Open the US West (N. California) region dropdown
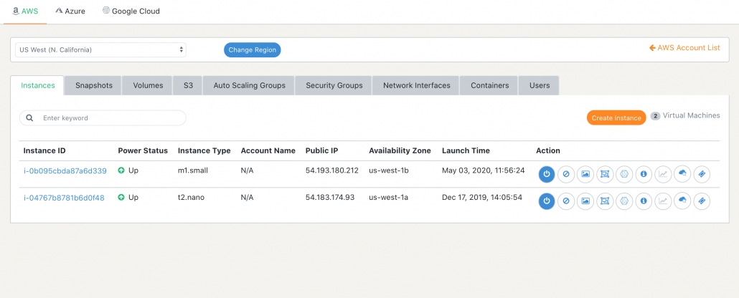This screenshot has width=739, height=298. coord(100,50)
